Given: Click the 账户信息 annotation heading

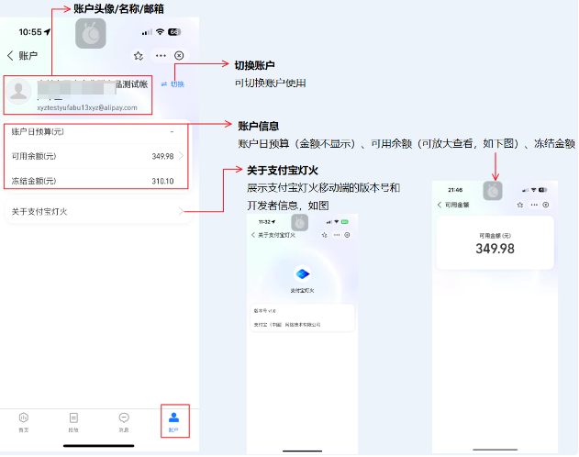Looking at the screenshot, I should coord(258,127).
